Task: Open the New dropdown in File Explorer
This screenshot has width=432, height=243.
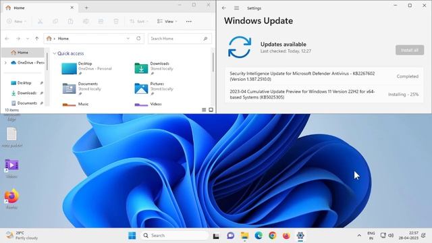Action: coord(16,21)
